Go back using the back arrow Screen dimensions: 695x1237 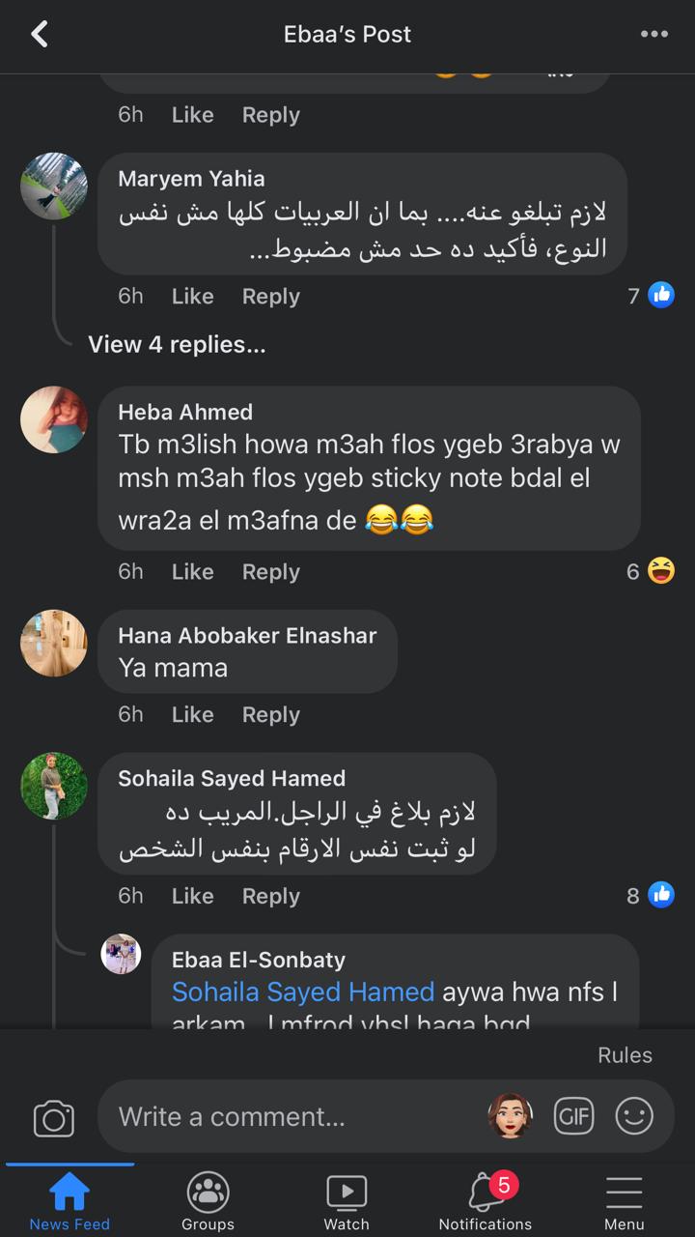point(40,35)
